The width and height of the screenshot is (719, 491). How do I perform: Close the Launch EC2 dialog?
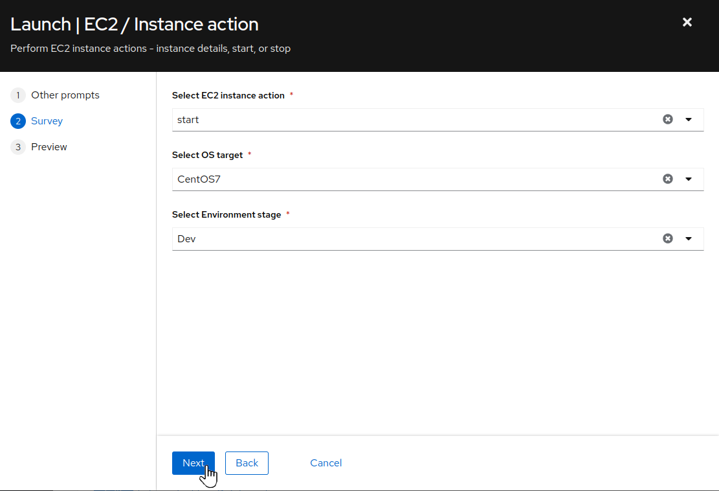coord(687,23)
